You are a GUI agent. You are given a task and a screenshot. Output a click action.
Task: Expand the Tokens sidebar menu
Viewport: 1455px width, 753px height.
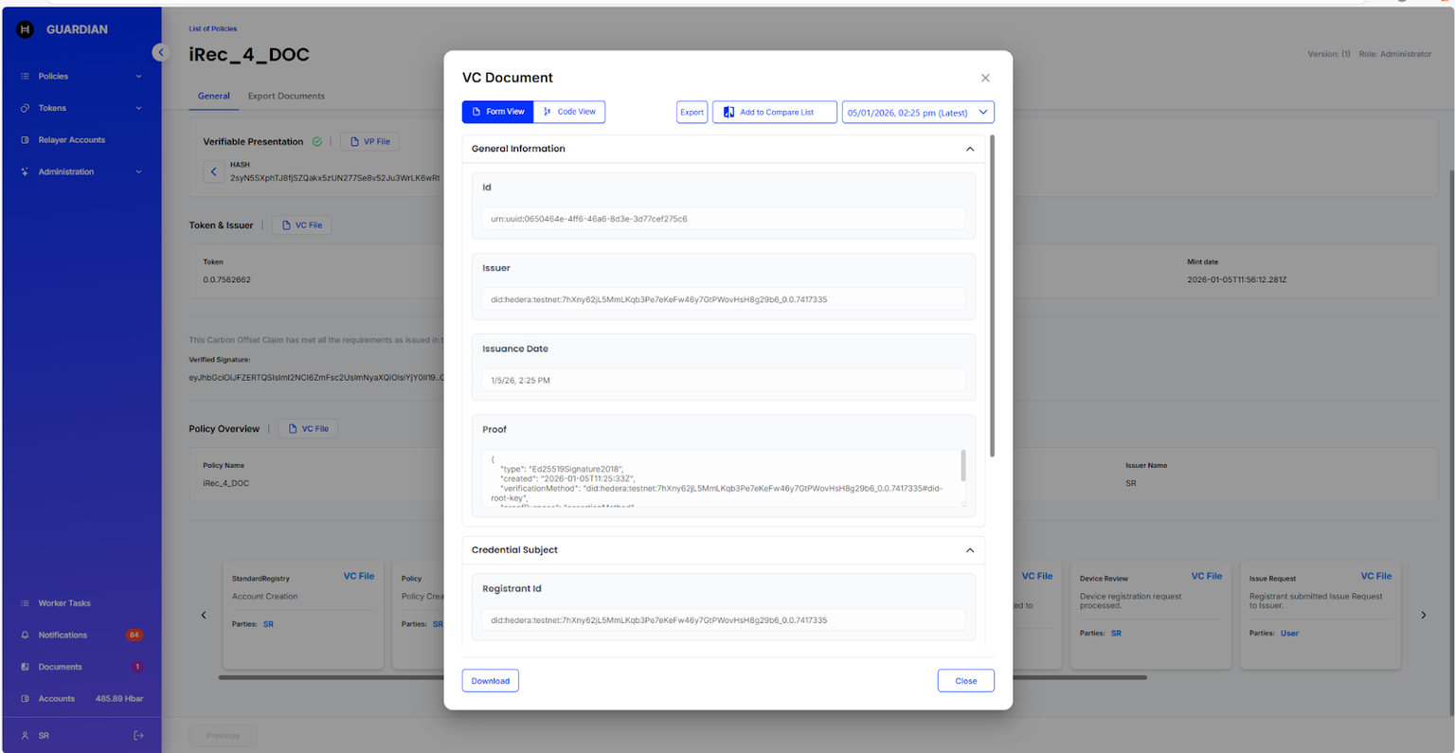[x=81, y=108]
